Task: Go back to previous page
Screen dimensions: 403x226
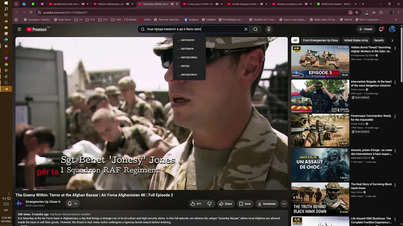Action: tap(17, 12)
